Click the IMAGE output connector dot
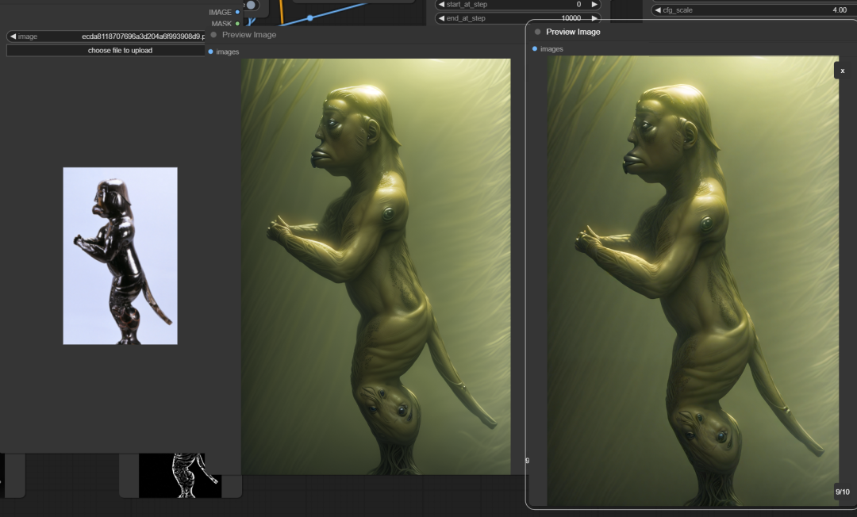 [237, 12]
